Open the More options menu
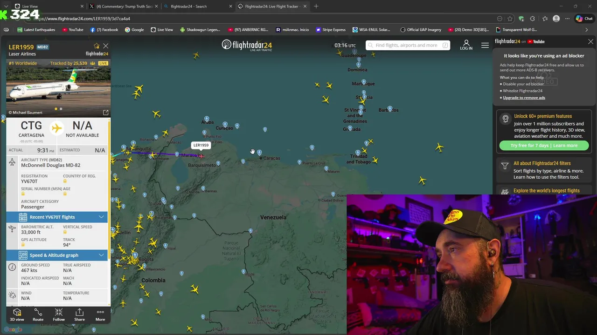597x335 pixels. [x=100, y=315]
